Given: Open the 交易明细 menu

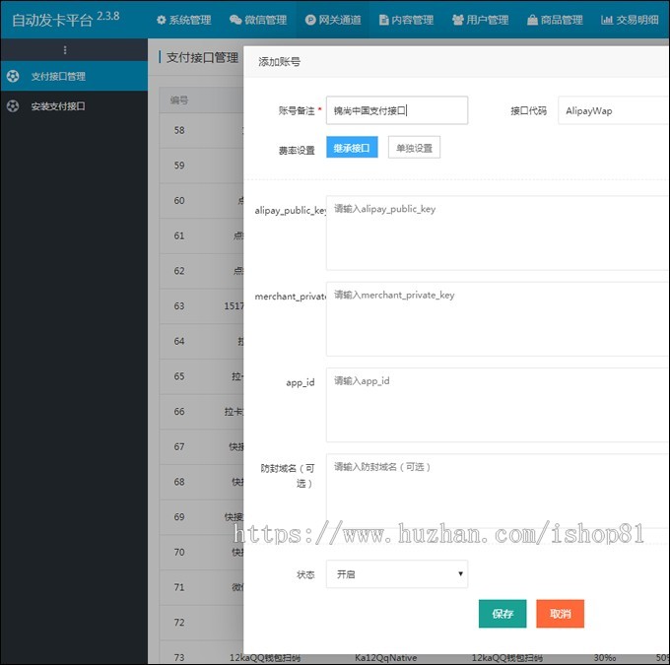Looking at the screenshot, I should 630,20.
